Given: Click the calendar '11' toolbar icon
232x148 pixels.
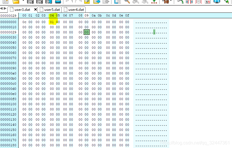Looking at the screenshot, I should (x=208, y=2).
